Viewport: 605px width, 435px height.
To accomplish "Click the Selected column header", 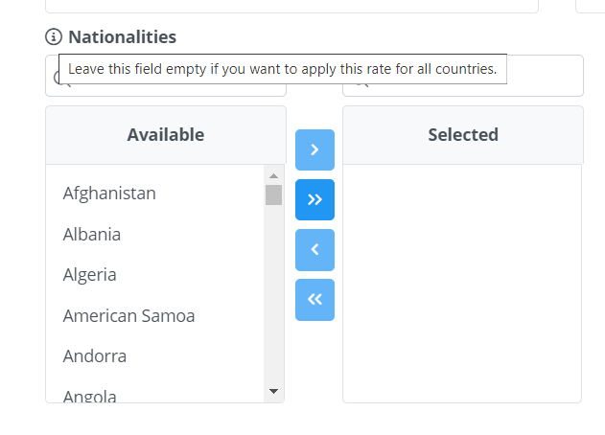I will point(462,135).
